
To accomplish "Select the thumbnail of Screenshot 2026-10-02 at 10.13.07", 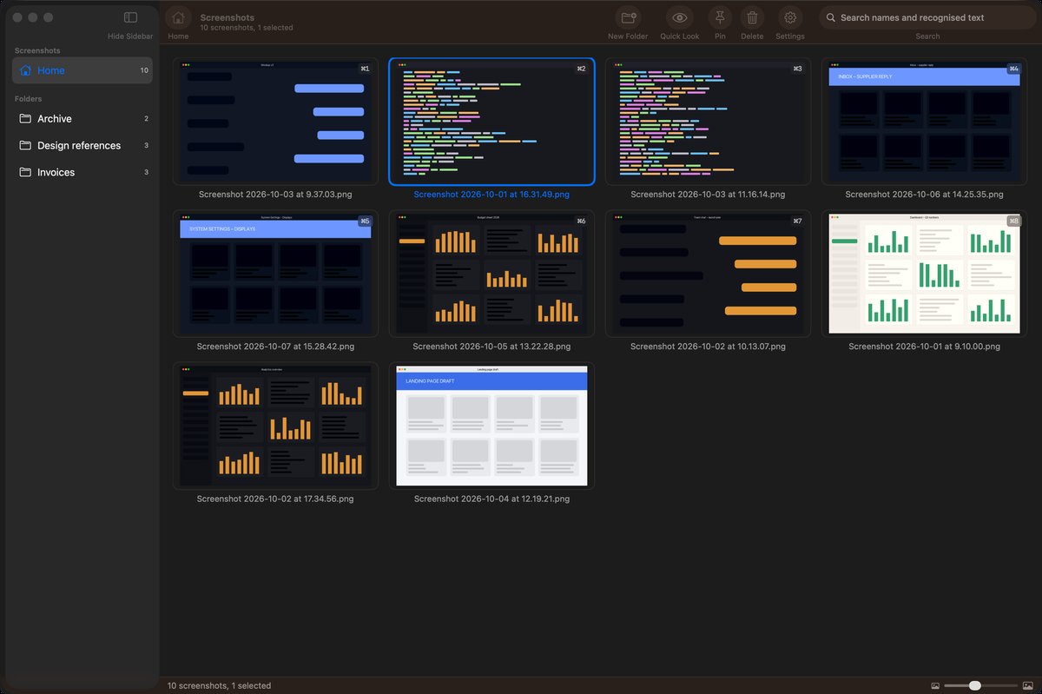I will click(x=708, y=274).
